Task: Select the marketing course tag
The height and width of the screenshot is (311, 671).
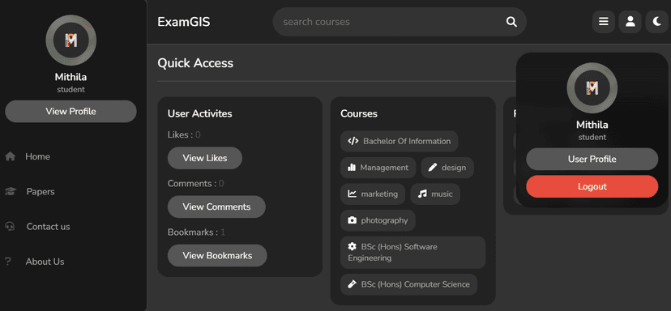Action: click(x=373, y=194)
